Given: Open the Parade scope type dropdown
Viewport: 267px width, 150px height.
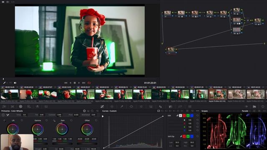Looking at the screenshot, I should [246, 111].
